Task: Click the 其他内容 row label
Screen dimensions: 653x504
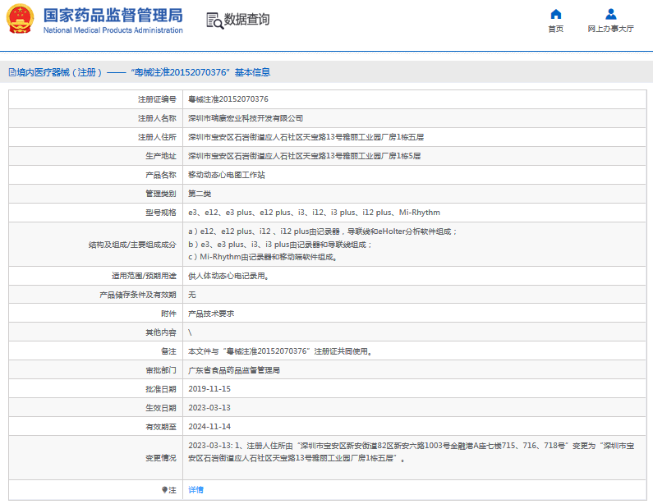Action: point(161,333)
